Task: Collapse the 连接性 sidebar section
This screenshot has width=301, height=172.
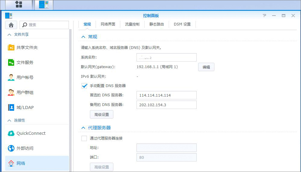Action: [9, 120]
